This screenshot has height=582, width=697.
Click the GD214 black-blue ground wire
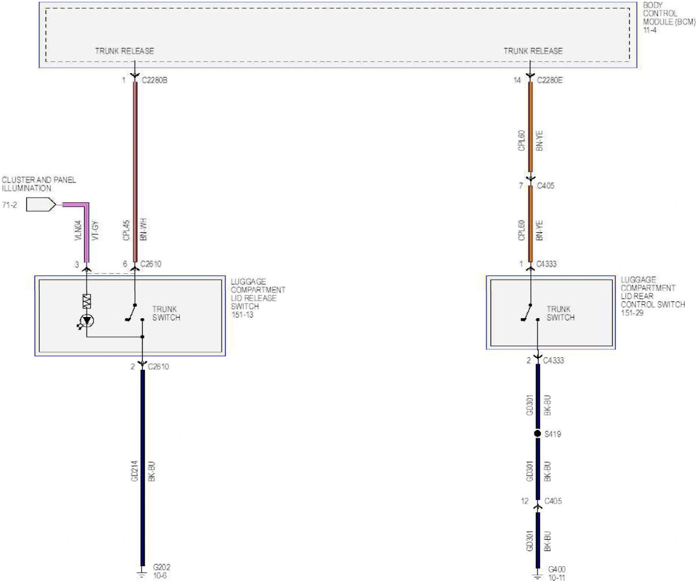pyautogui.click(x=143, y=468)
